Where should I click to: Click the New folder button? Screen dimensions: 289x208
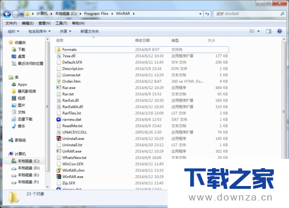click(90, 31)
